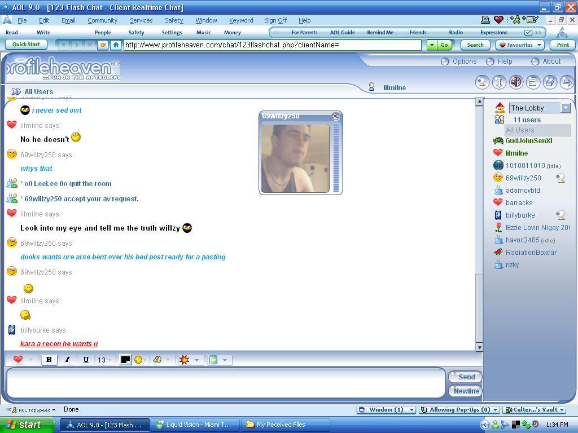Viewport: 578px width, 433px height.
Task: Open the Services menu
Action: pos(141,20)
